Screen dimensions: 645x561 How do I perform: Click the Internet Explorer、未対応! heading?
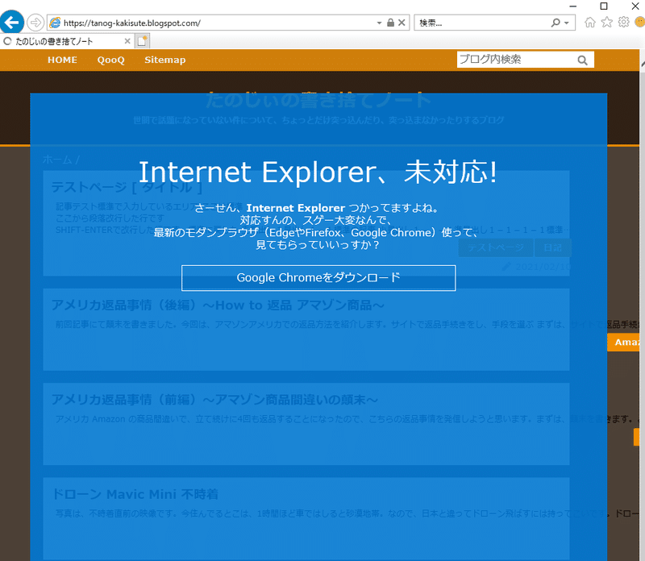318,172
